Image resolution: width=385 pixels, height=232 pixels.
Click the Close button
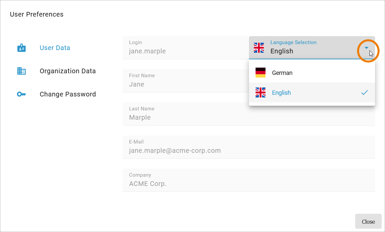pyautogui.click(x=368, y=221)
